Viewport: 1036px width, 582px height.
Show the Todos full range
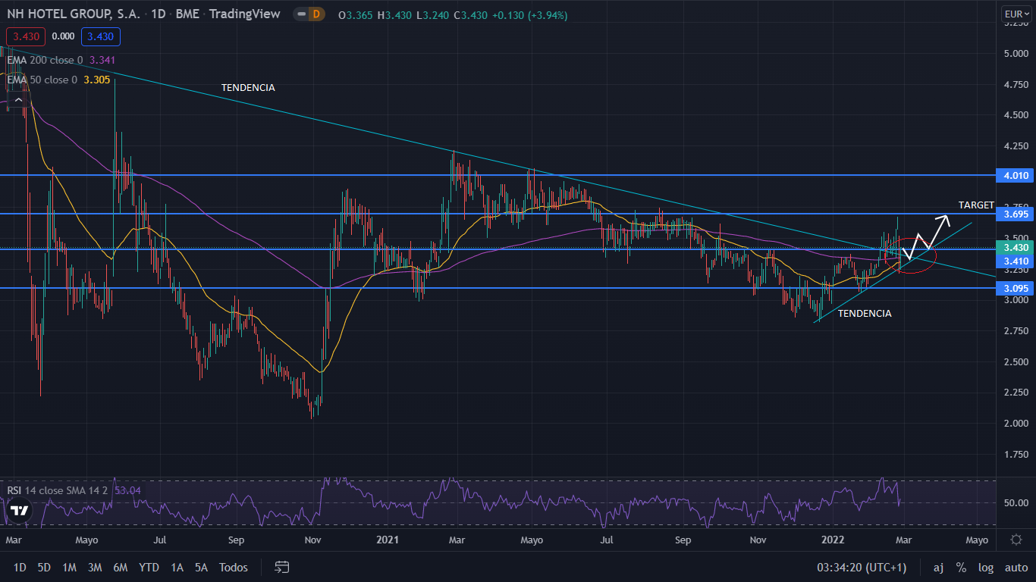coord(234,567)
